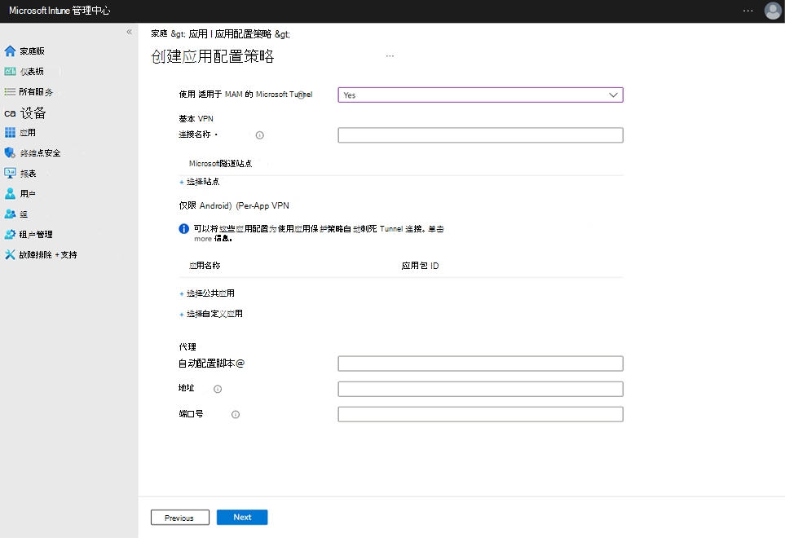Click the Home (家庭版) house icon
The image size is (785, 538).
click(x=10, y=51)
